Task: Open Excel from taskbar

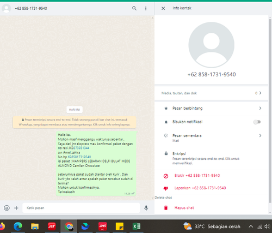Action: (137, 226)
